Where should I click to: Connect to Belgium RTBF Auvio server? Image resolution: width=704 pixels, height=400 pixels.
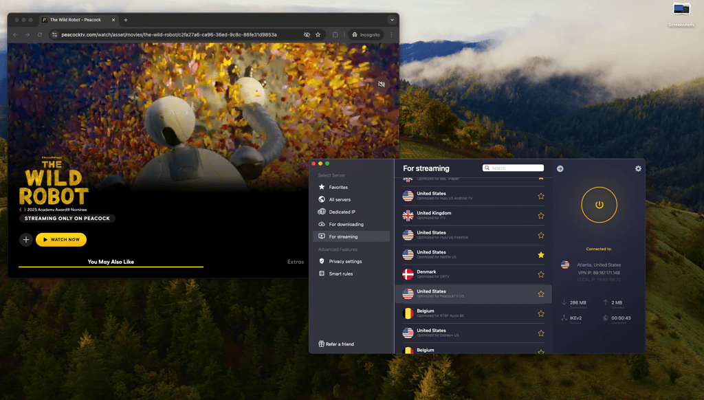(x=473, y=313)
